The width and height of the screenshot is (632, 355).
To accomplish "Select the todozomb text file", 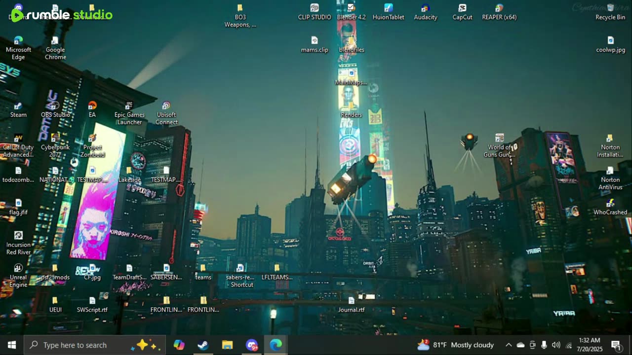I will [18, 175].
